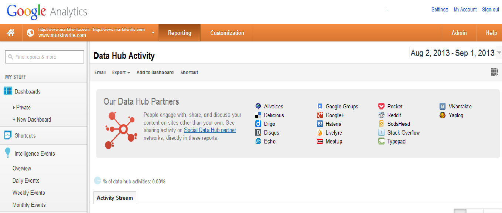Click the Find reports & more search field
Image resolution: width=502 pixels, height=213 pixels.
45,57
